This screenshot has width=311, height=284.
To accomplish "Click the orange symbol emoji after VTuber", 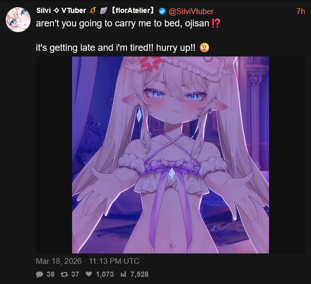I will coord(93,10).
